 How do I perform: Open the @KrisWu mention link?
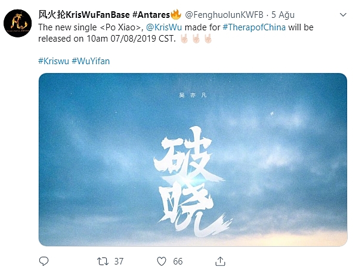[x=164, y=27]
